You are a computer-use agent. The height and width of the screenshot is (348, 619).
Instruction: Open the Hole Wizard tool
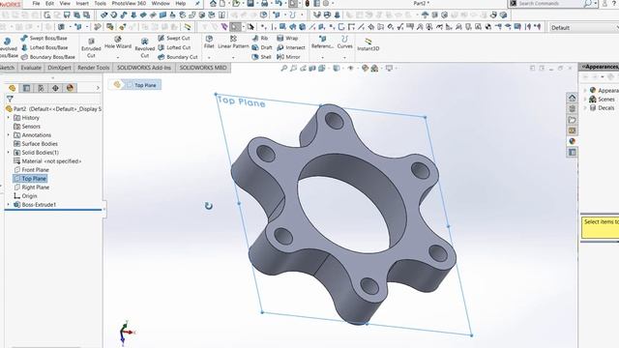(x=118, y=43)
